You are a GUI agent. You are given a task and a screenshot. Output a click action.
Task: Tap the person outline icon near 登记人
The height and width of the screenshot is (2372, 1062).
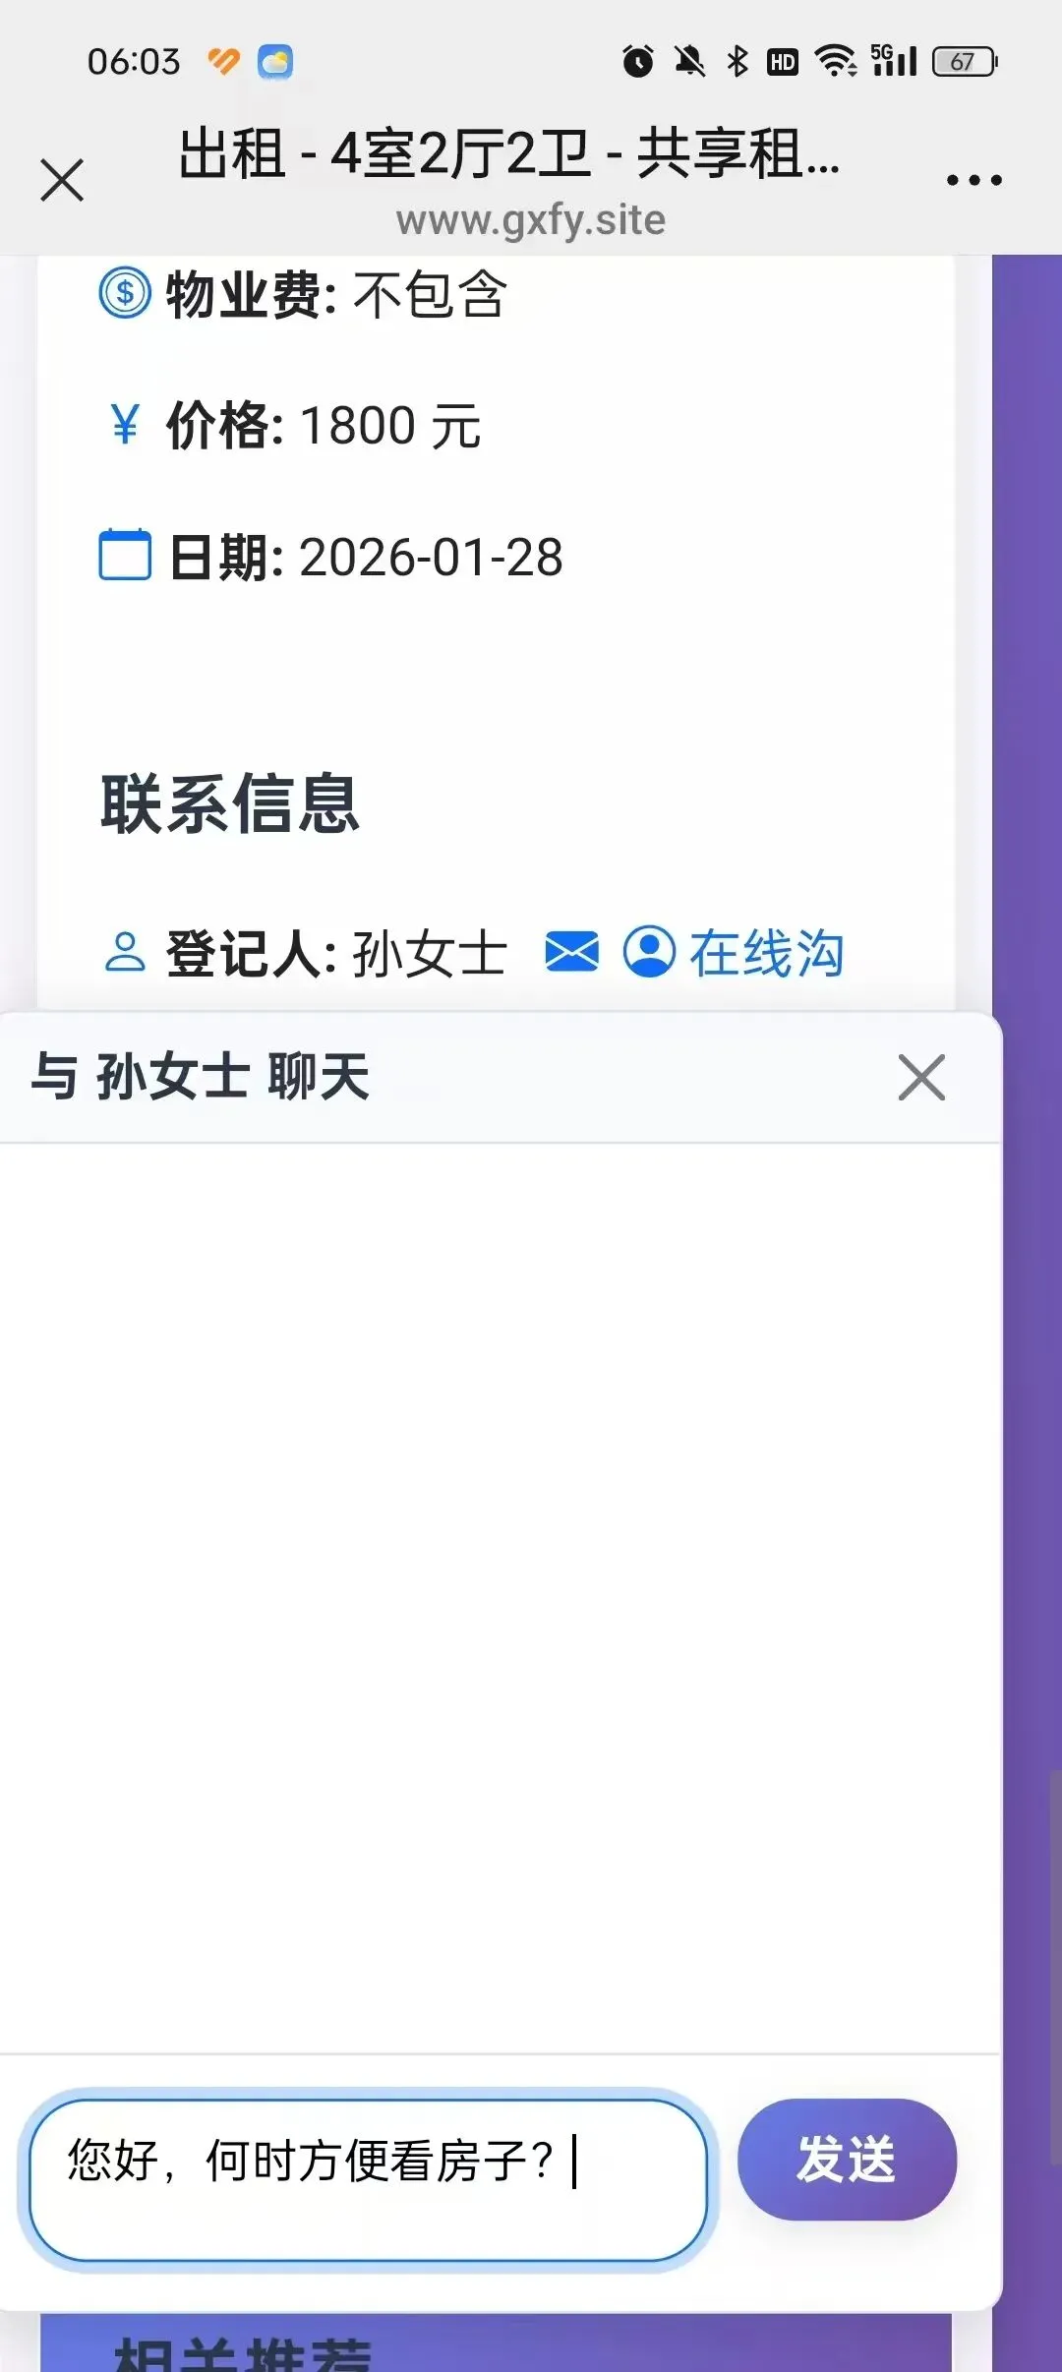[x=125, y=952]
